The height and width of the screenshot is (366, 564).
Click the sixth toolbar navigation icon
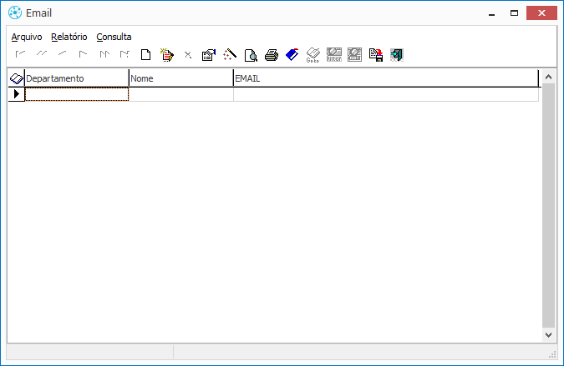click(x=124, y=54)
